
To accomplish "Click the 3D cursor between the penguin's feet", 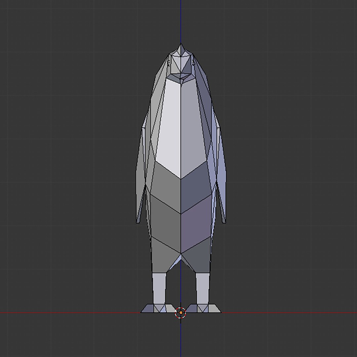I will [180, 313].
